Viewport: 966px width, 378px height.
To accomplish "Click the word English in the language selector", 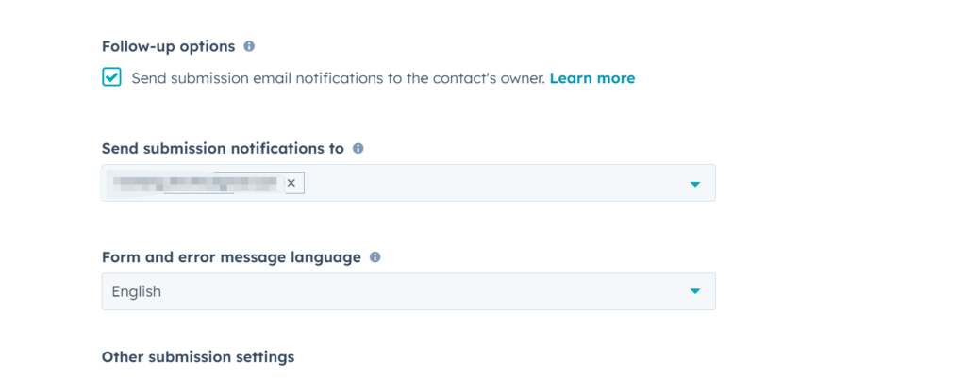I will [x=137, y=292].
